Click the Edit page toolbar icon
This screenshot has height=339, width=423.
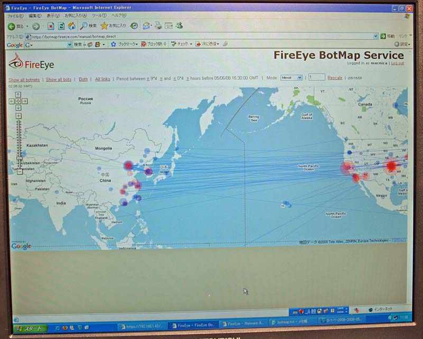169,25
